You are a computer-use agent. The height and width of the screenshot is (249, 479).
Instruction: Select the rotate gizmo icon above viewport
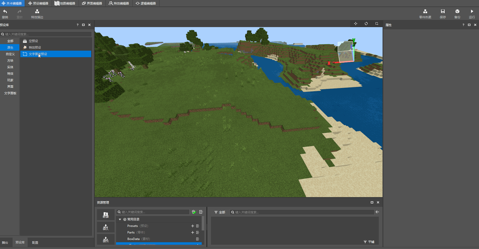366,24
